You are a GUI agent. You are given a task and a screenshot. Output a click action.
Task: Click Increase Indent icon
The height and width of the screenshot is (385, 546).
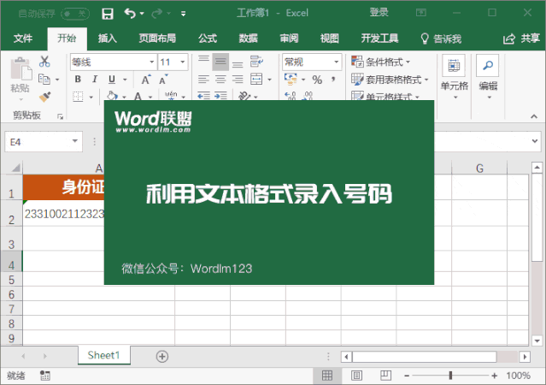pyautogui.click(x=220, y=95)
